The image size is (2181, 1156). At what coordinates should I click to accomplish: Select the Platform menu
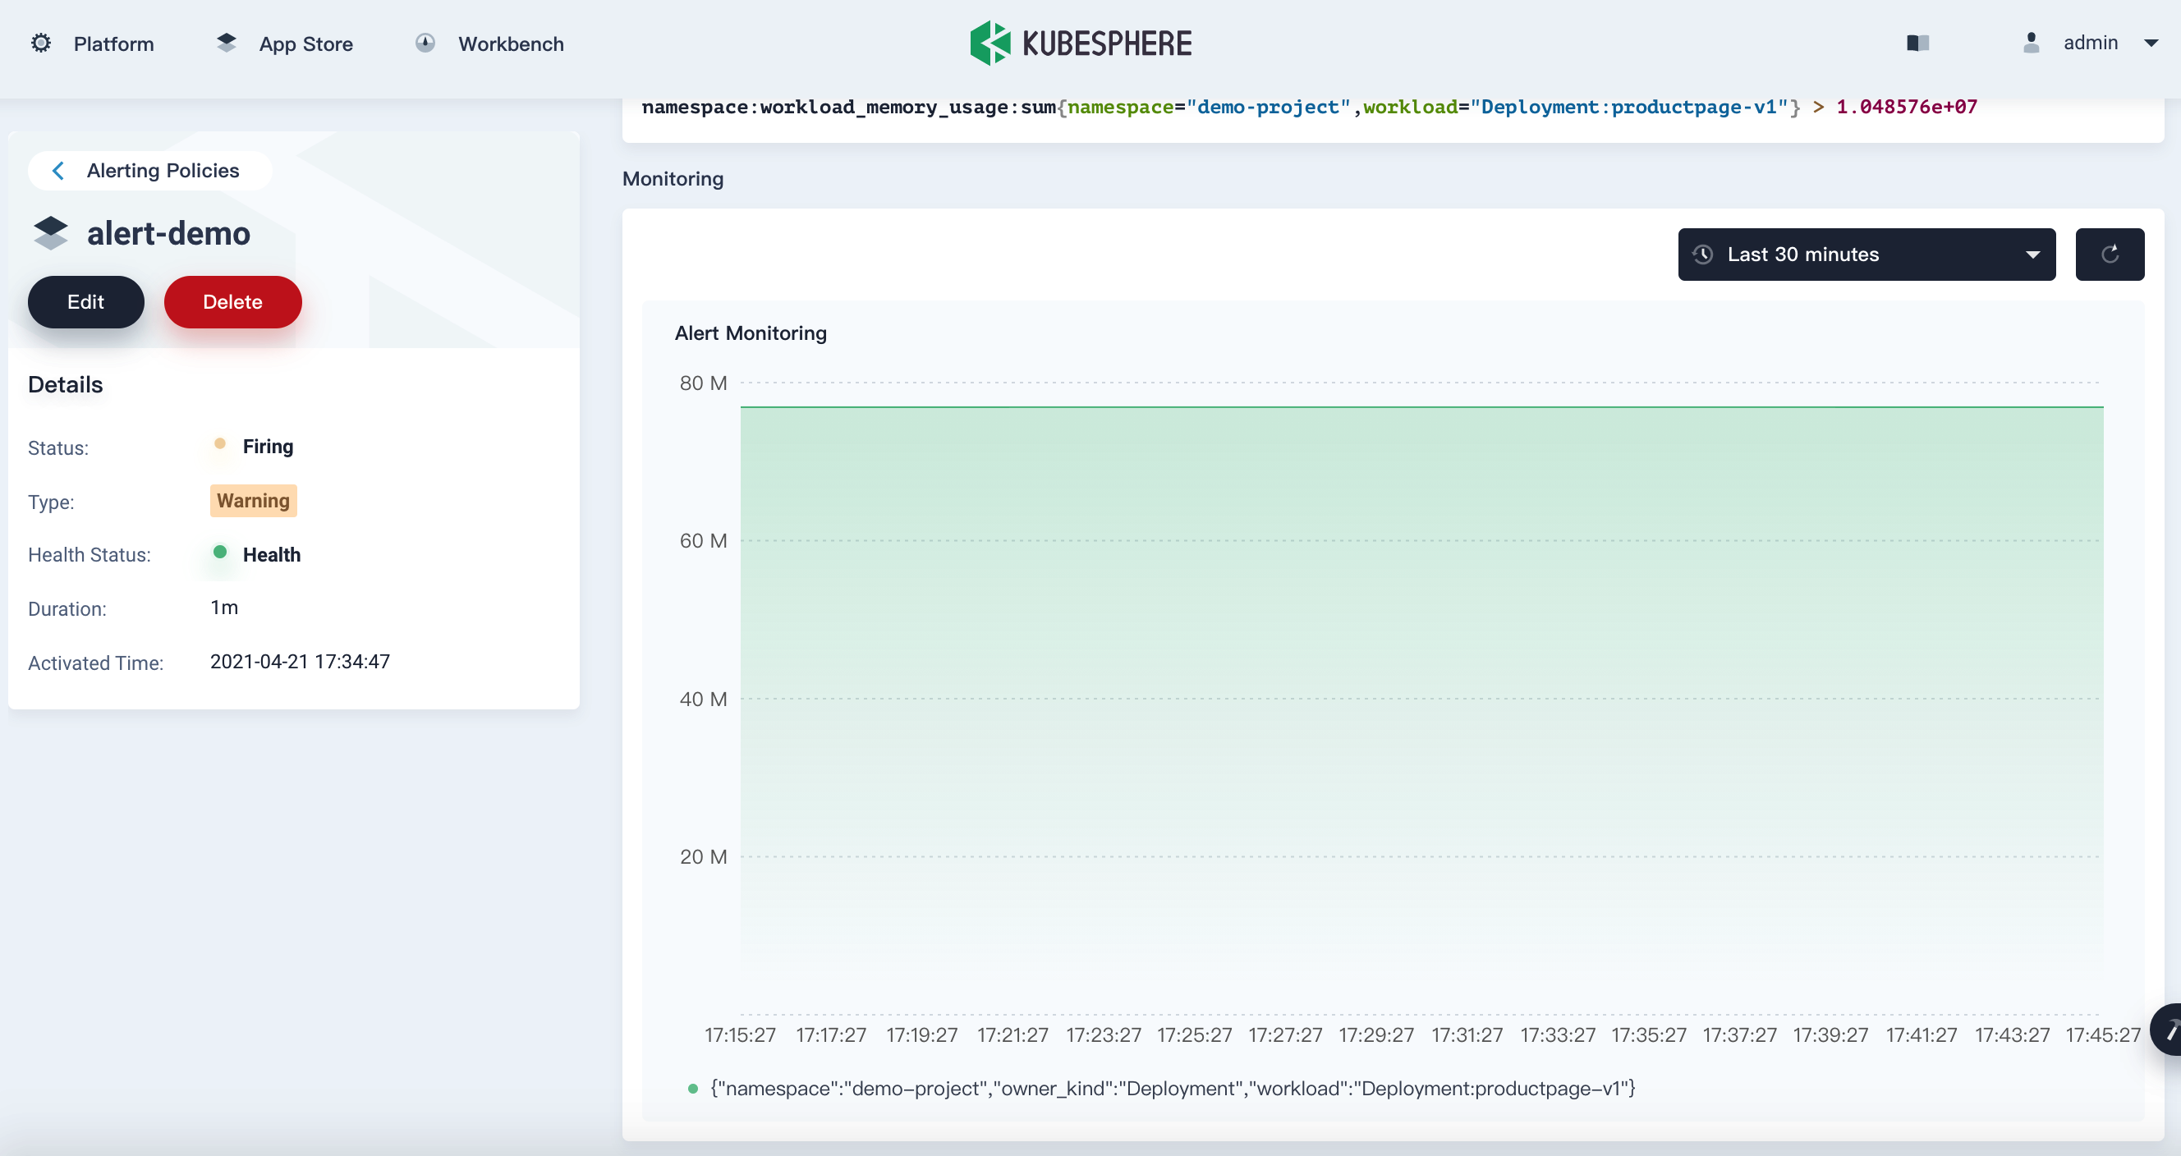[113, 44]
